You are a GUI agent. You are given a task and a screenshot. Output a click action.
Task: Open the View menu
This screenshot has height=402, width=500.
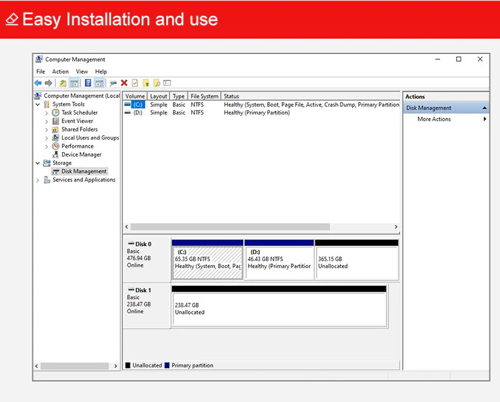[82, 72]
